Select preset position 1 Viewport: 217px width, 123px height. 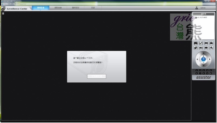pos(196,70)
